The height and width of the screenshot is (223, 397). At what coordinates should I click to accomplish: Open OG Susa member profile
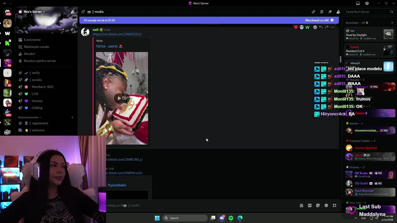point(370,174)
